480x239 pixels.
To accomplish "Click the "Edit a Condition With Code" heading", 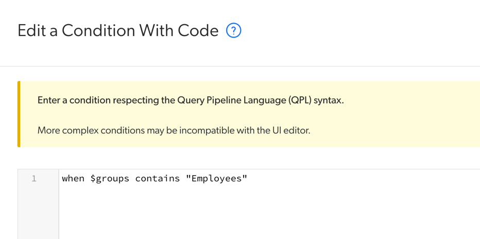I will pyautogui.click(x=118, y=31).
